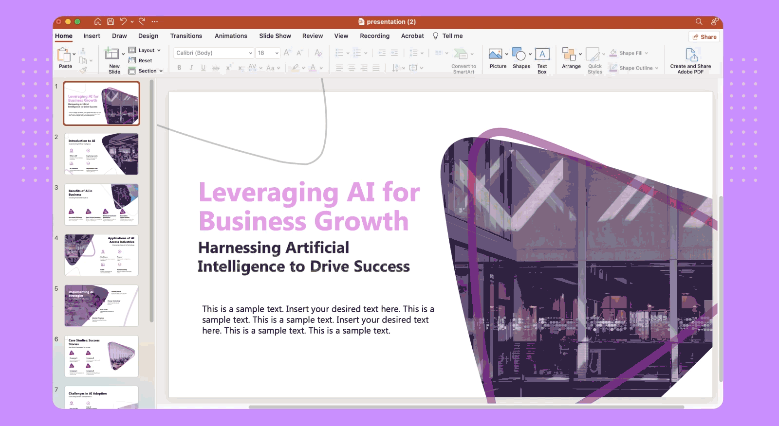The image size is (779, 426).
Task: Apply subscript formatting
Action: pyautogui.click(x=241, y=68)
